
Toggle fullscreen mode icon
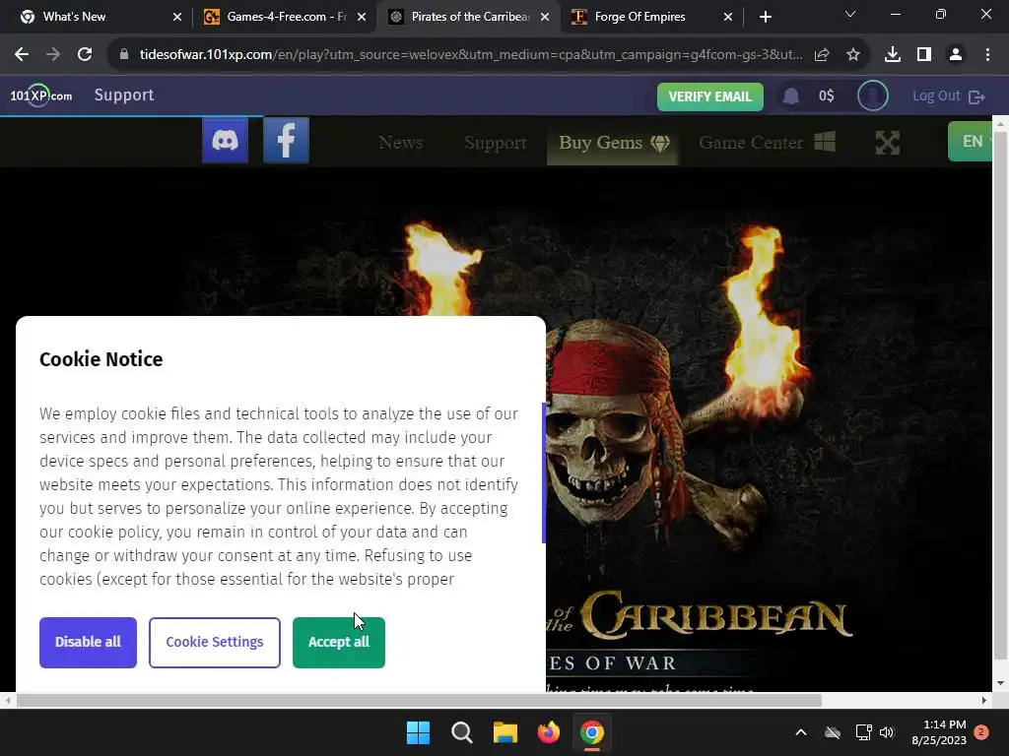click(888, 143)
